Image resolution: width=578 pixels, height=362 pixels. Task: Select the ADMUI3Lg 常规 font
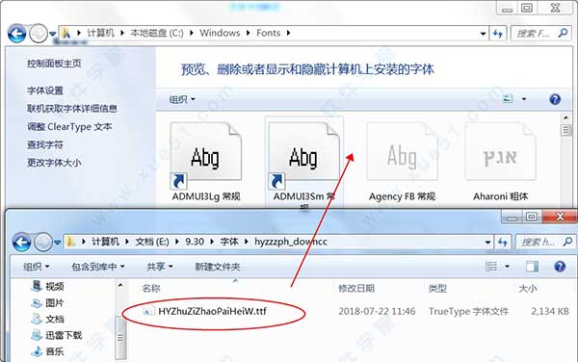coord(206,163)
